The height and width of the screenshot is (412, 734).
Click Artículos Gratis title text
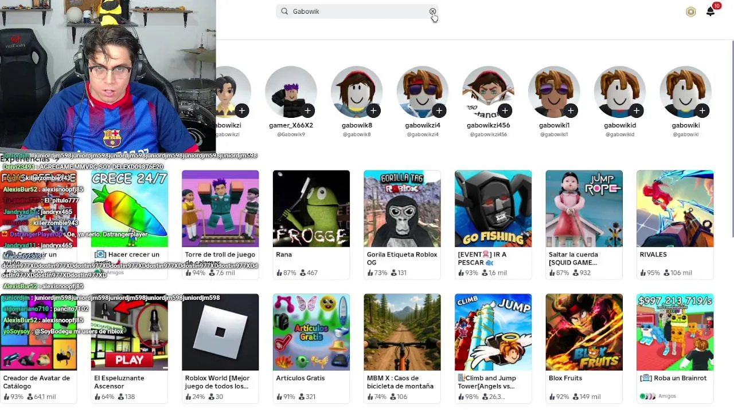tap(300, 378)
